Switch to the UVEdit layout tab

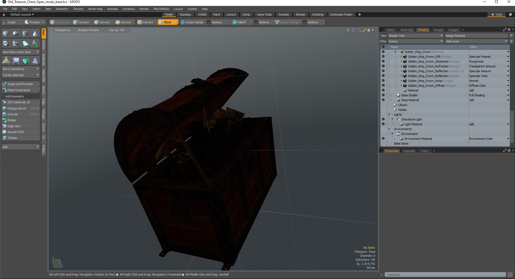pyautogui.click(x=202, y=14)
